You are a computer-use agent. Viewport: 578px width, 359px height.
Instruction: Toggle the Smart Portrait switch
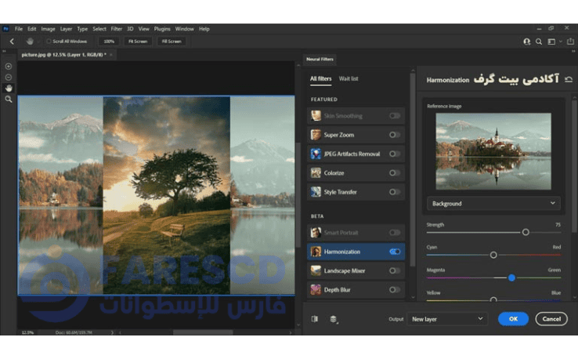pos(395,233)
